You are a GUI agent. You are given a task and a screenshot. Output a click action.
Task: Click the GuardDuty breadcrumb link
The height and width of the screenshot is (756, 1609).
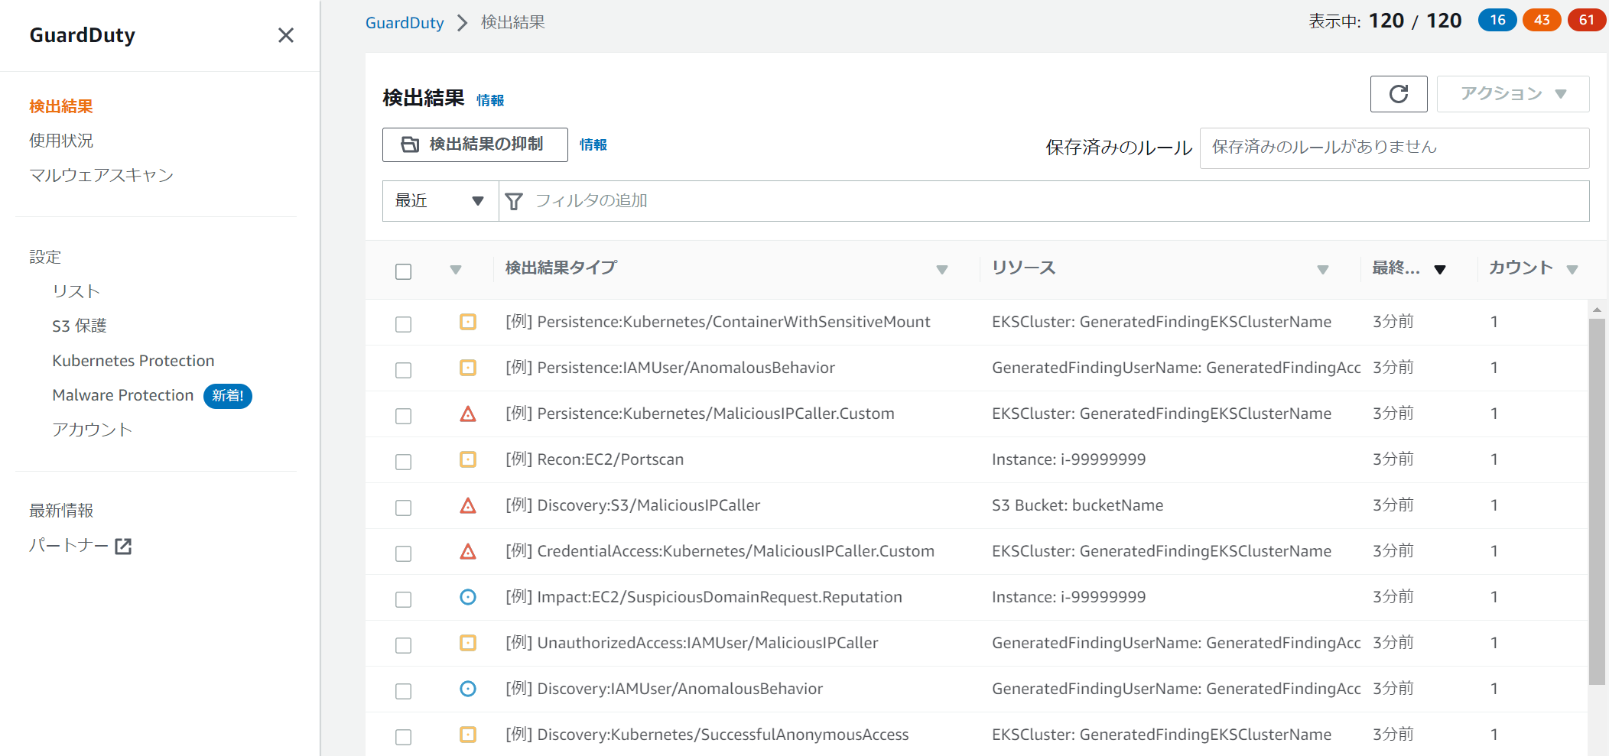point(404,23)
